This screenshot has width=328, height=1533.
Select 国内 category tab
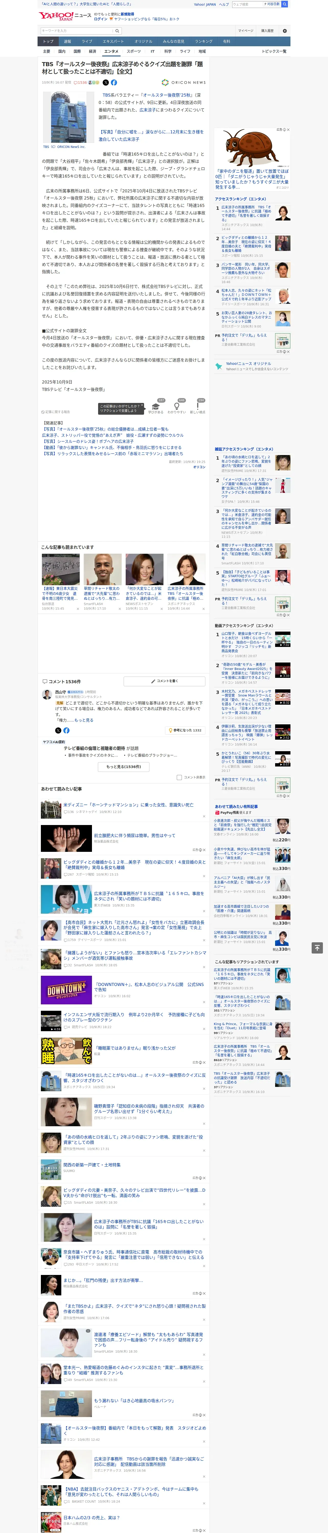[x=62, y=51]
